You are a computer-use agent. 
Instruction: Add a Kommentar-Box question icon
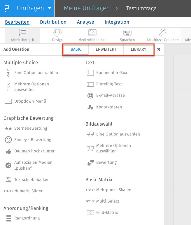tap(90, 73)
